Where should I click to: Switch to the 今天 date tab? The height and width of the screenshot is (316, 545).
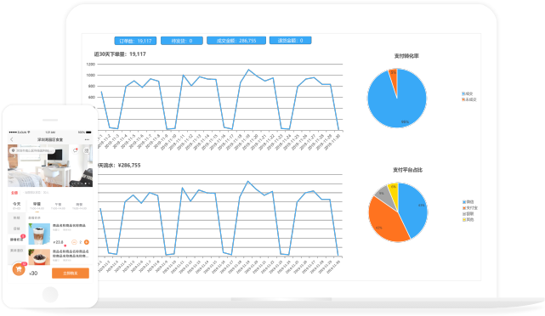17,206
